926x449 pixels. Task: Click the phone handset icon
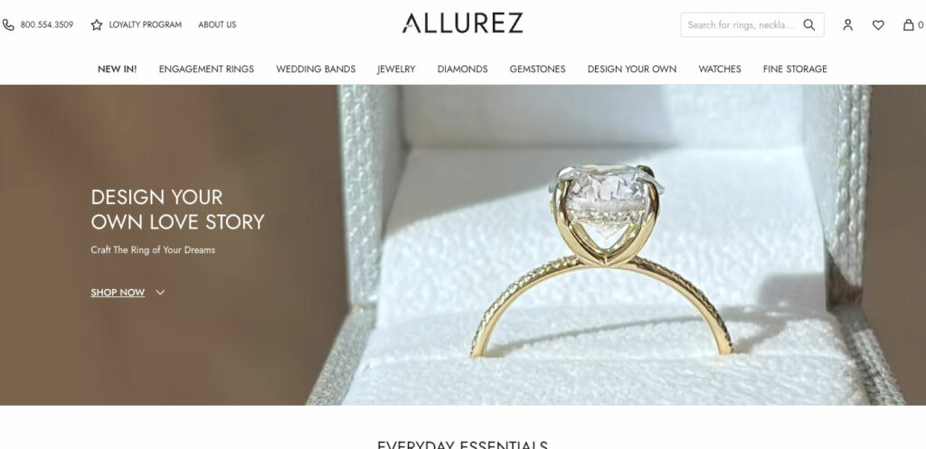pos(8,24)
